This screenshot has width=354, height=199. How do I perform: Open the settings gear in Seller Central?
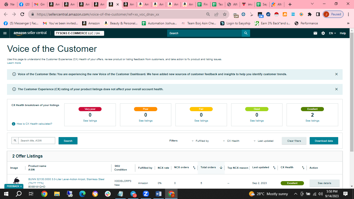pos(323,33)
